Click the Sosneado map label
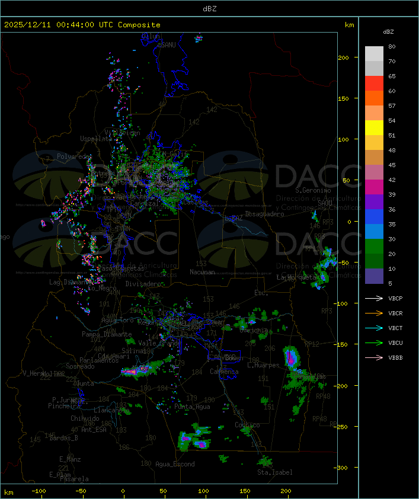The width and height of the screenshot is (419, 499). coord(80,366)
